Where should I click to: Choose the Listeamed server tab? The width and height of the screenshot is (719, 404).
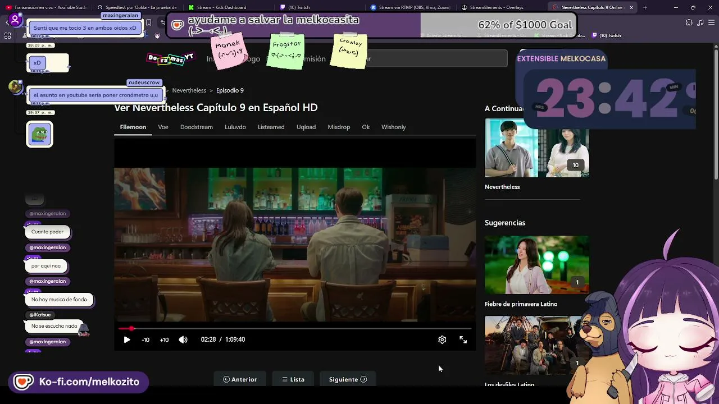click(x=271, y=127)
